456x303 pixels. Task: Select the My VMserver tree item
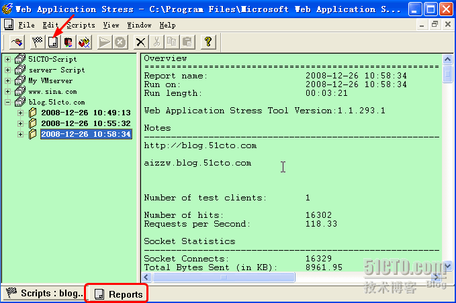click(50, 80)
